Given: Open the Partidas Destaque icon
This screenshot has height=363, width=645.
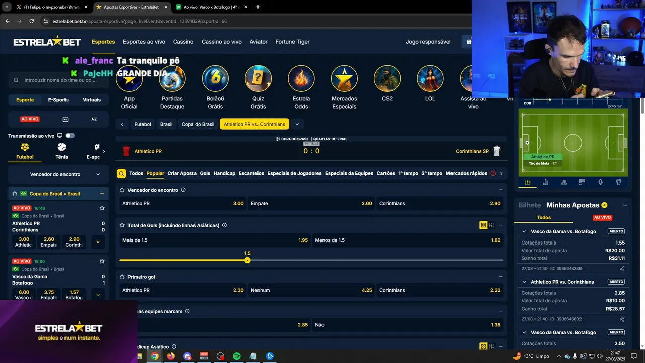Looking at the screenshot, I should click(x=172, y=79).
